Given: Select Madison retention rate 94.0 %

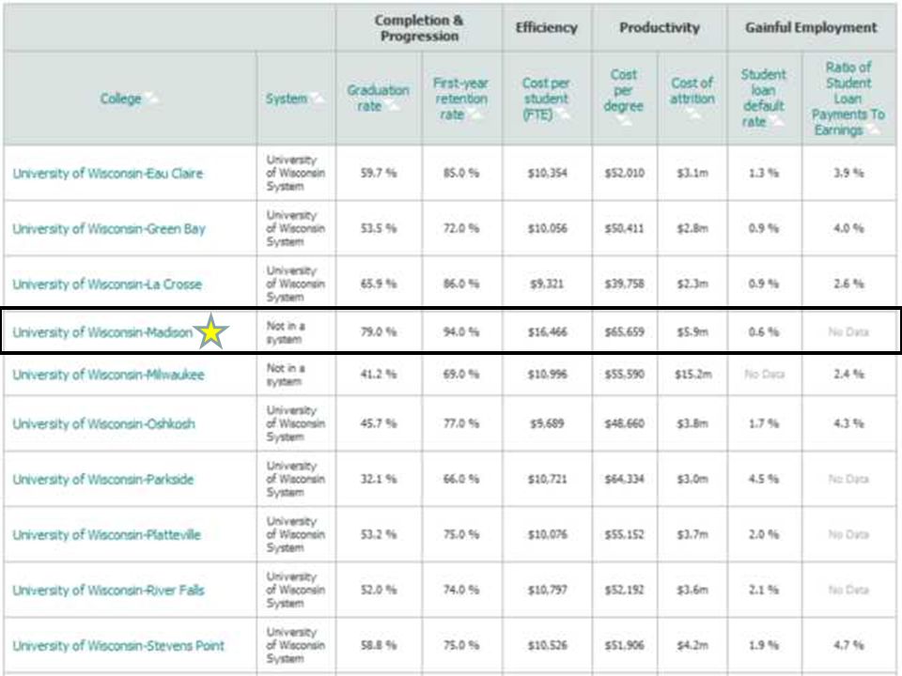Looking at the screenshot, I should tap(460, 331).
